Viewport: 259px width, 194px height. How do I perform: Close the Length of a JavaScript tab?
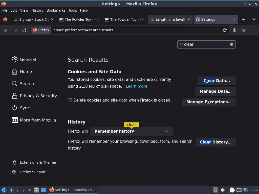189,19
